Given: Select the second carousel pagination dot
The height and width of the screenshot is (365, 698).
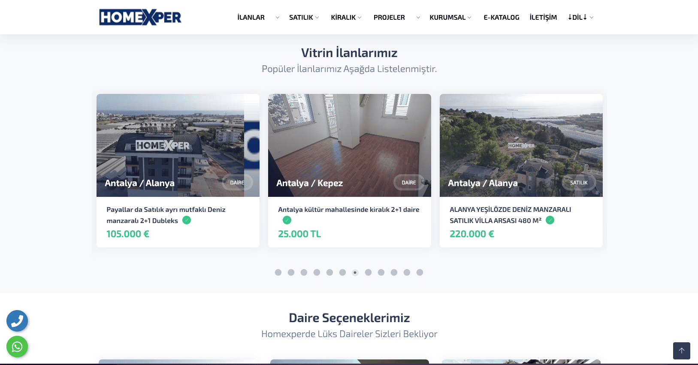Looking at the screenshot, I should pos(291,272).
